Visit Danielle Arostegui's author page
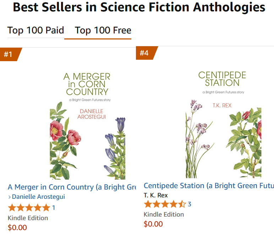Image resolution: width=274 pixels, height=234 pixels. point(38,197)
